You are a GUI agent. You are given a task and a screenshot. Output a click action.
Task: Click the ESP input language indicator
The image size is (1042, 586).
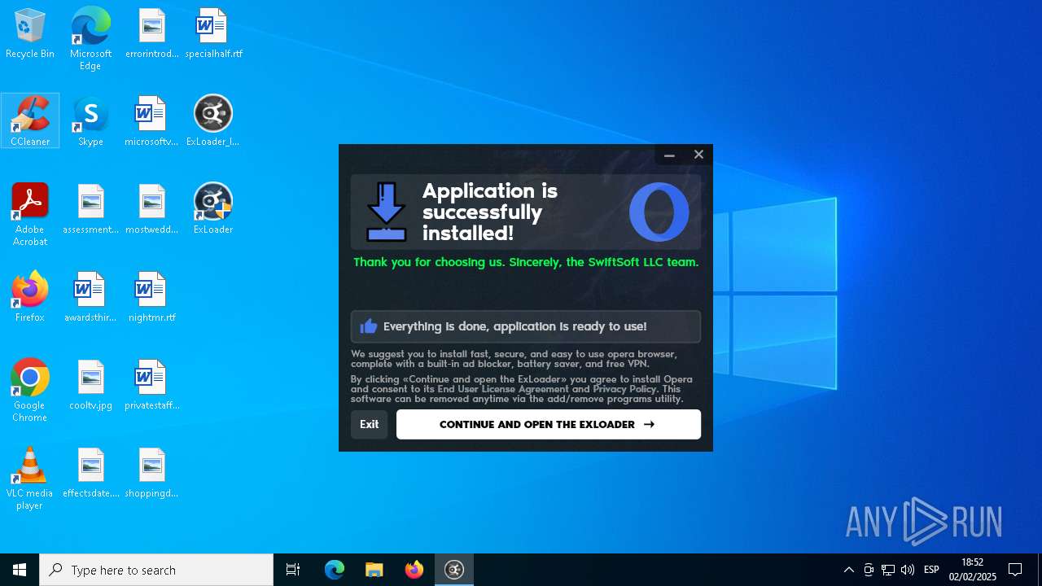932,570
